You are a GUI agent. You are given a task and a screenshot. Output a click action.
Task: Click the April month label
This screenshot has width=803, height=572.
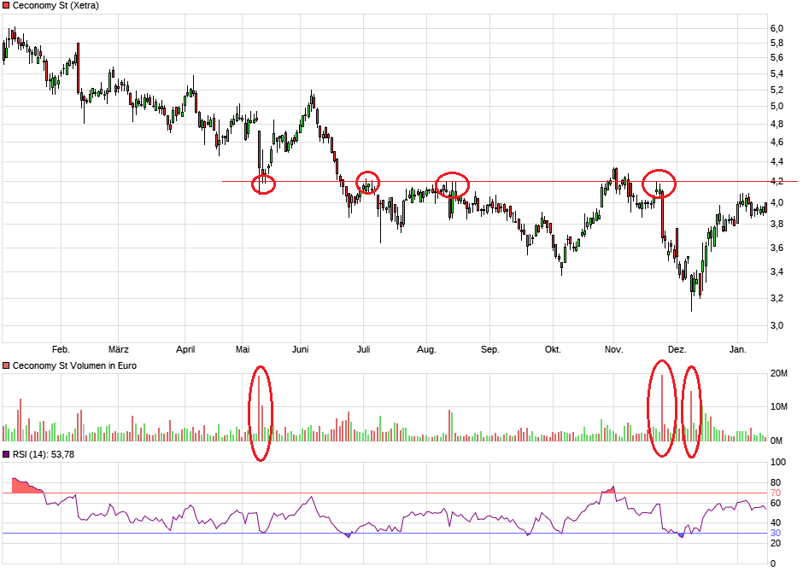point(185,349)
